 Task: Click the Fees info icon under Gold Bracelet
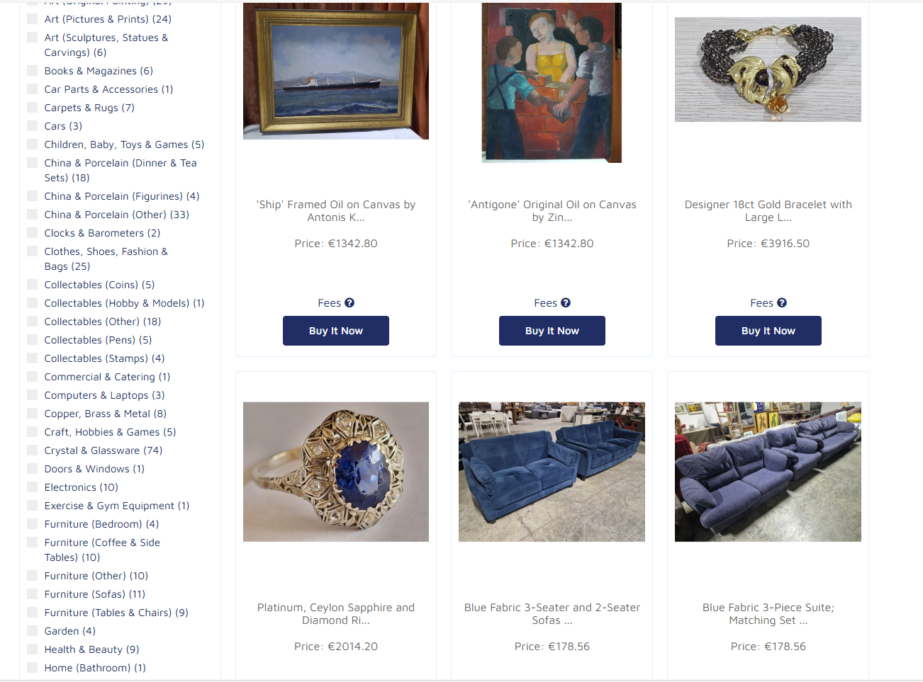point(782,303)
